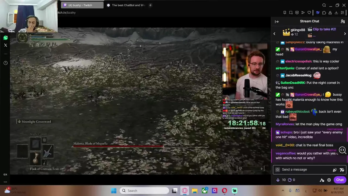Start Opera snapshot capture tool
Image resolution: width=348 pixels, height=196 pixels.
291,13
